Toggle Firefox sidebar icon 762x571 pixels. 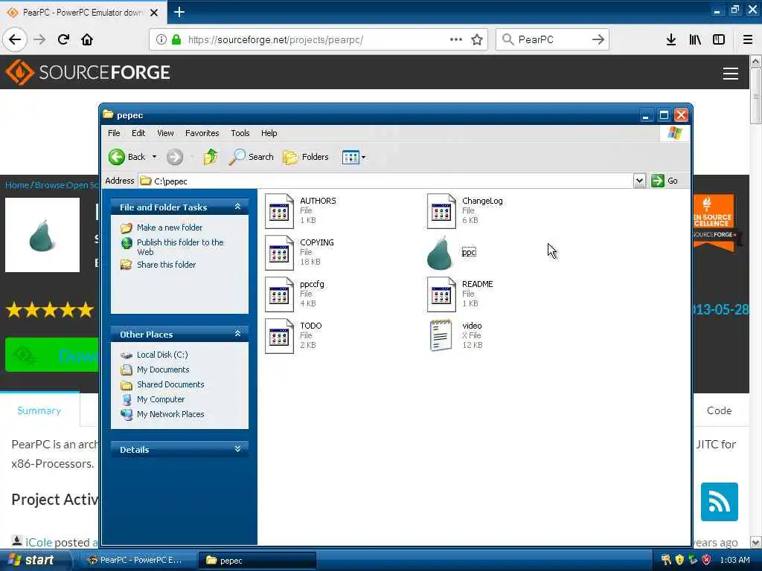[719, 39]
